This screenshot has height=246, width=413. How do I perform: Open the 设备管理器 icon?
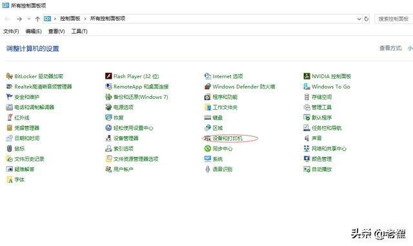pyautogui.click(x=108, y=138)
